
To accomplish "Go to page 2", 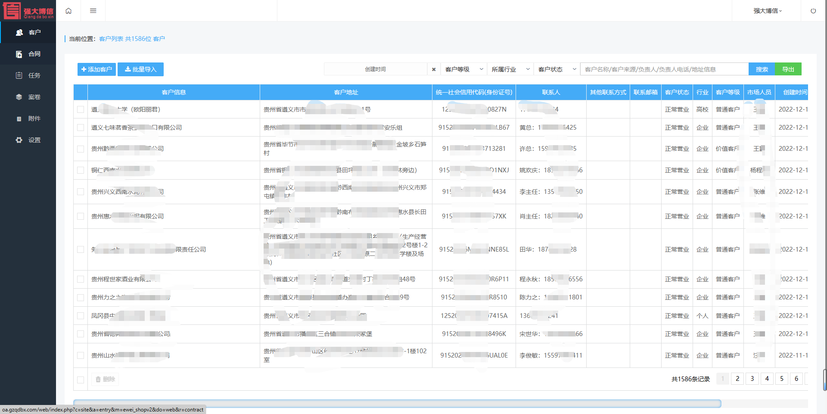I will pyautogui.click(x=737, y=379).
